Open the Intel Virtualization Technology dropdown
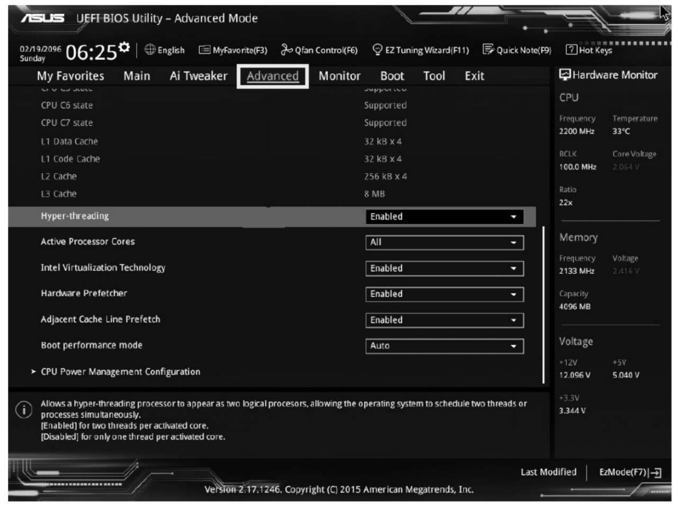 point(444,269)
